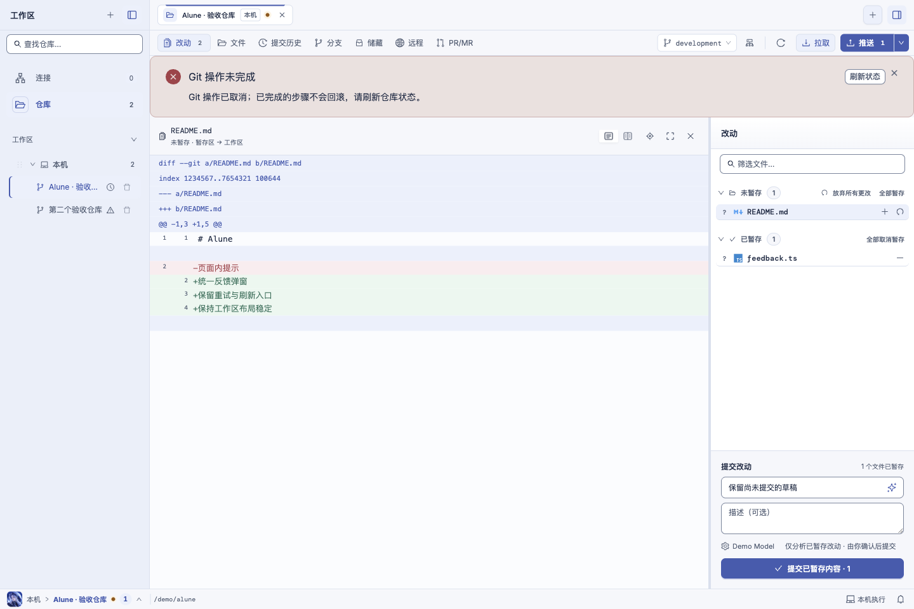Click 提交已暂存内容 button
914x609 pixels.
(x=812, y=568)
